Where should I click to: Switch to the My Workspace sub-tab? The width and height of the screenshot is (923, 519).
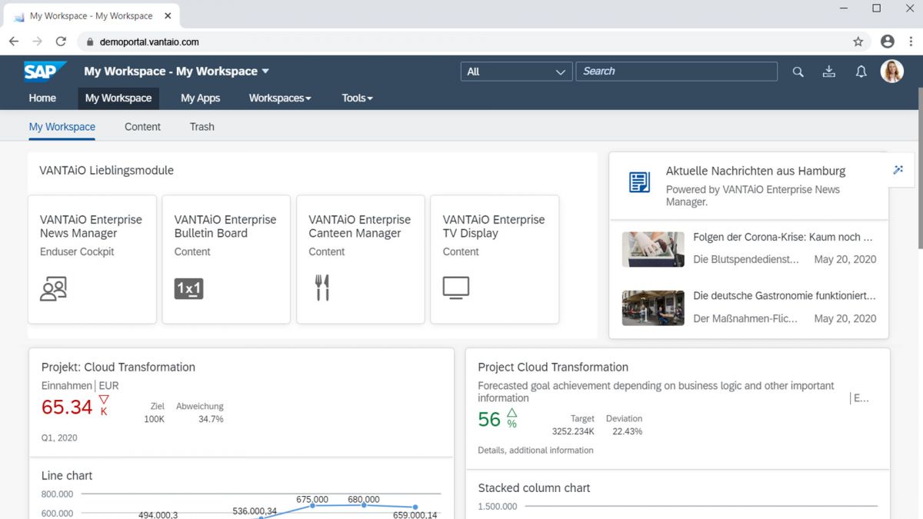62,127
